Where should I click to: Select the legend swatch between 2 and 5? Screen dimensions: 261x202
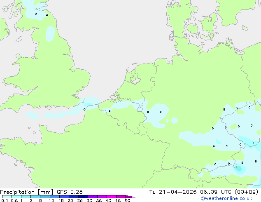[36, 197]
